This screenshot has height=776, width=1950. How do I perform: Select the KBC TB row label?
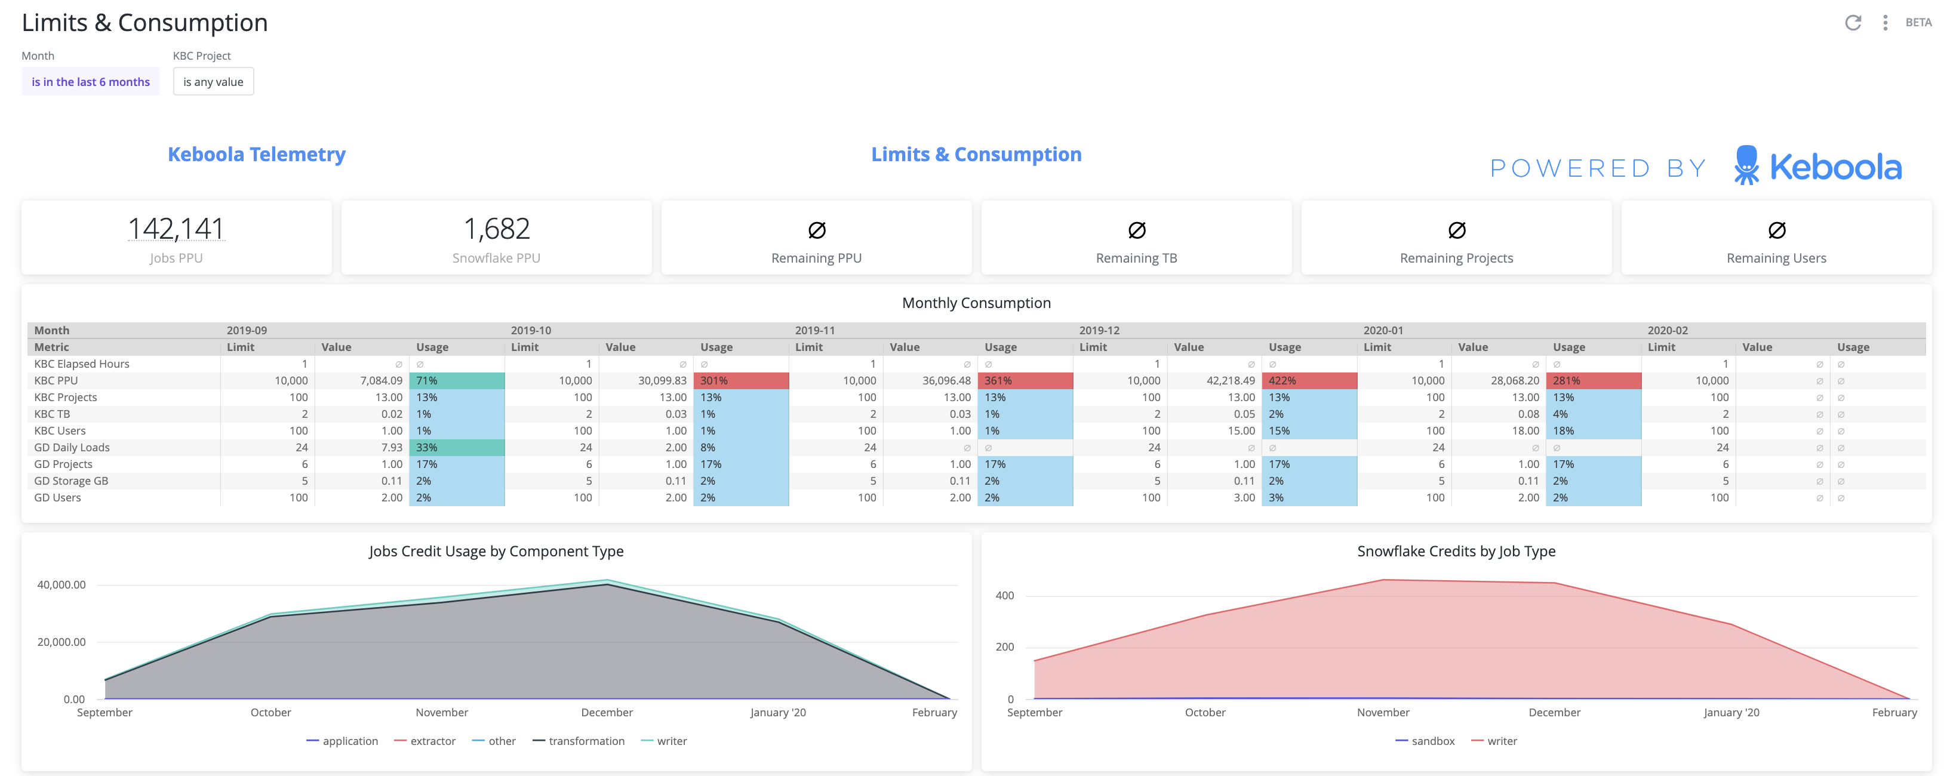point(52,414)
